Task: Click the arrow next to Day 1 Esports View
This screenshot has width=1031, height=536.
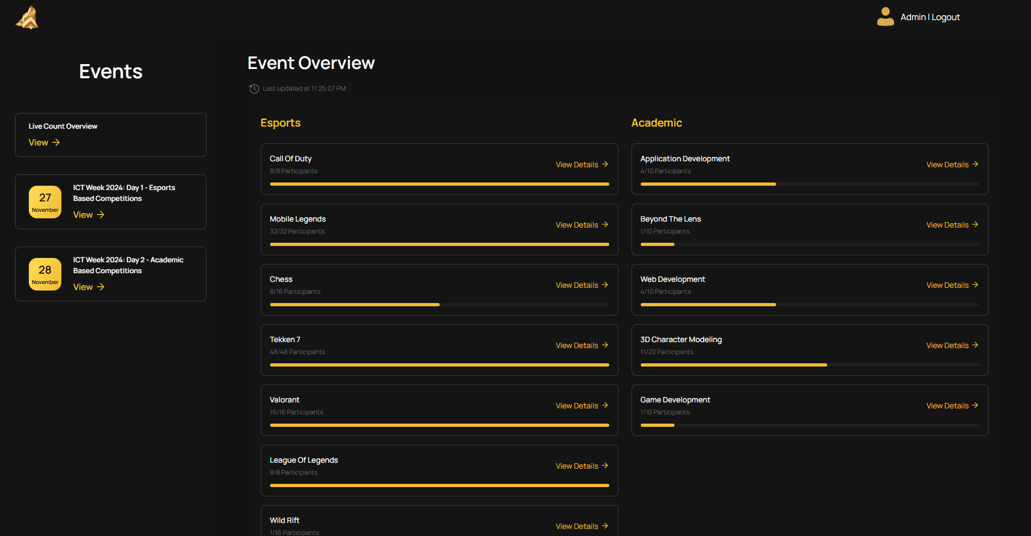Action: pos(101,215)
